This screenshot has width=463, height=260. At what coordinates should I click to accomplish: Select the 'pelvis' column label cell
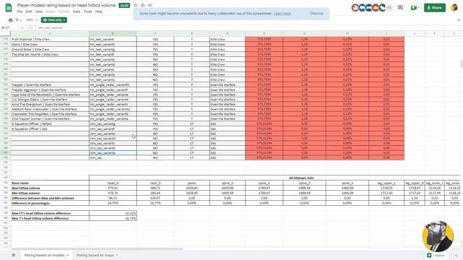[x=192, y=183]
